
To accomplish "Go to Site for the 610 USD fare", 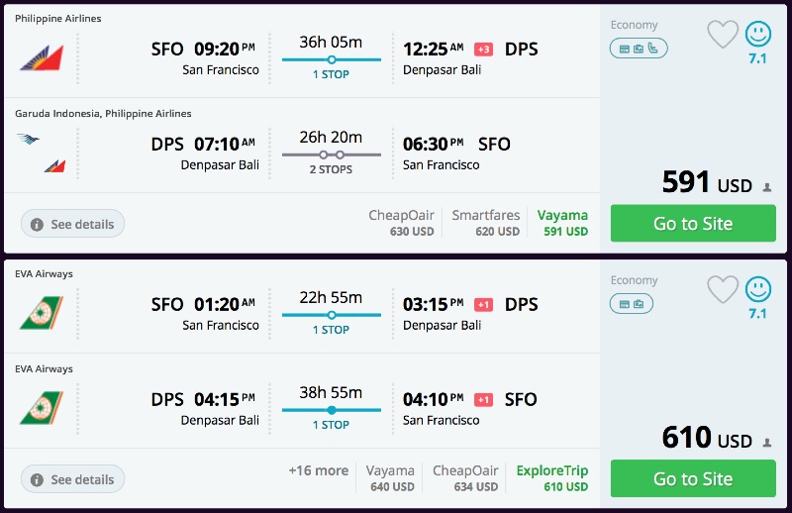I will pos(693,478).
